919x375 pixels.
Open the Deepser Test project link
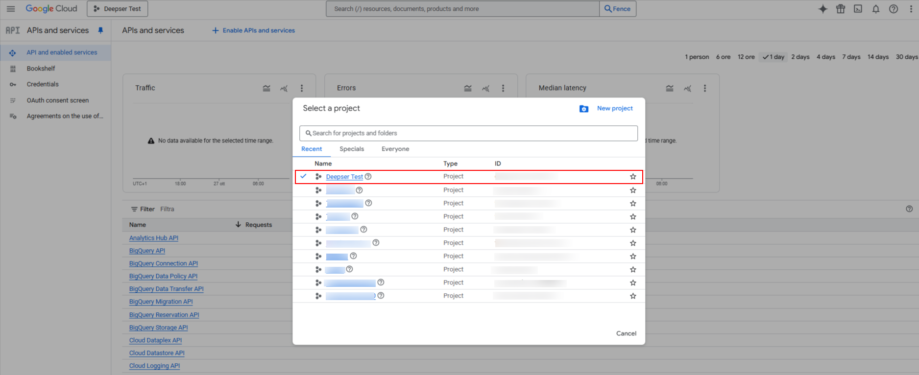(344, 177)
